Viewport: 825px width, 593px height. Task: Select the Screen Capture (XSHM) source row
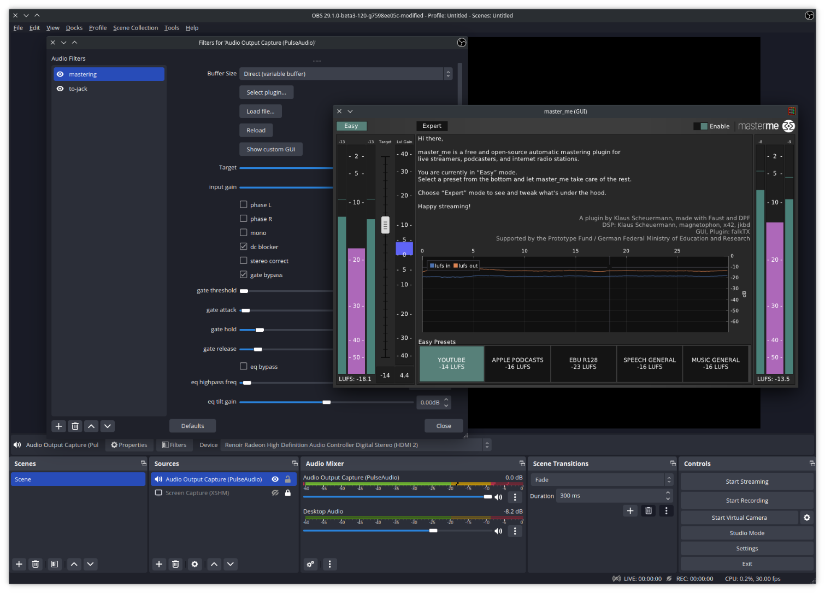click(x=225, y=493)
